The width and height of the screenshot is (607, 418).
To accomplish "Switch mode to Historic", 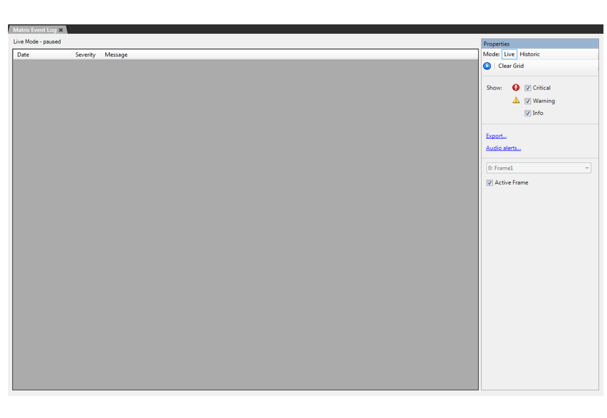I will [x=529, y=54].
